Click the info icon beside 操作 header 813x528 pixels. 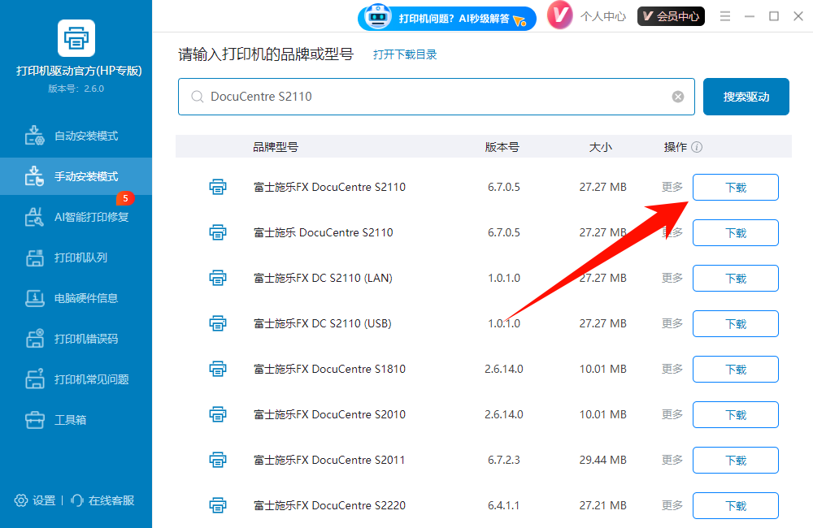pos(697,148)
